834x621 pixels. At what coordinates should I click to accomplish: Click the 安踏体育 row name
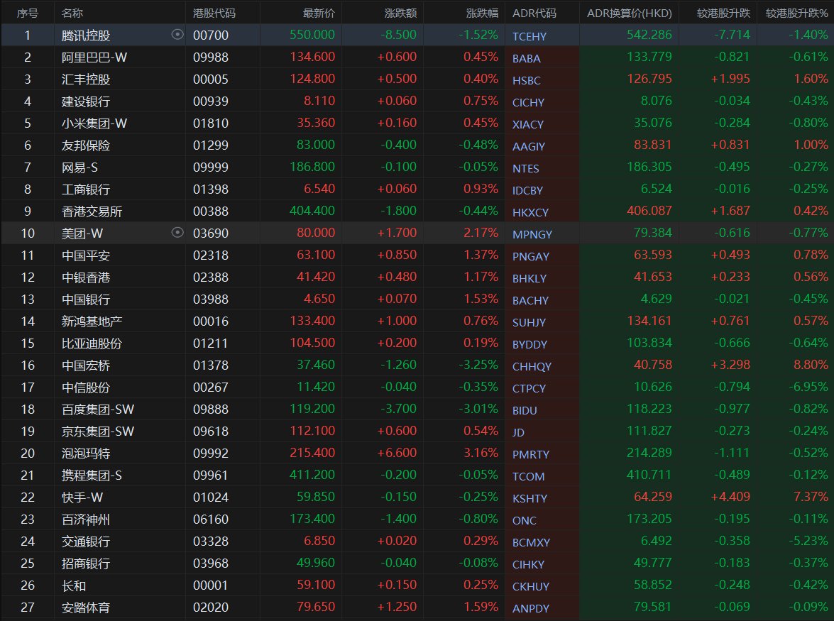(x=86, y=607)
